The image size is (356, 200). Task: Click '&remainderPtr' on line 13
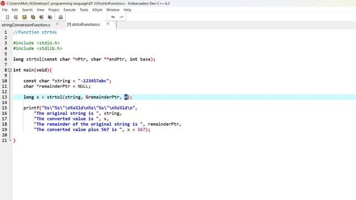pyautogui.click(x=102, y=97)
